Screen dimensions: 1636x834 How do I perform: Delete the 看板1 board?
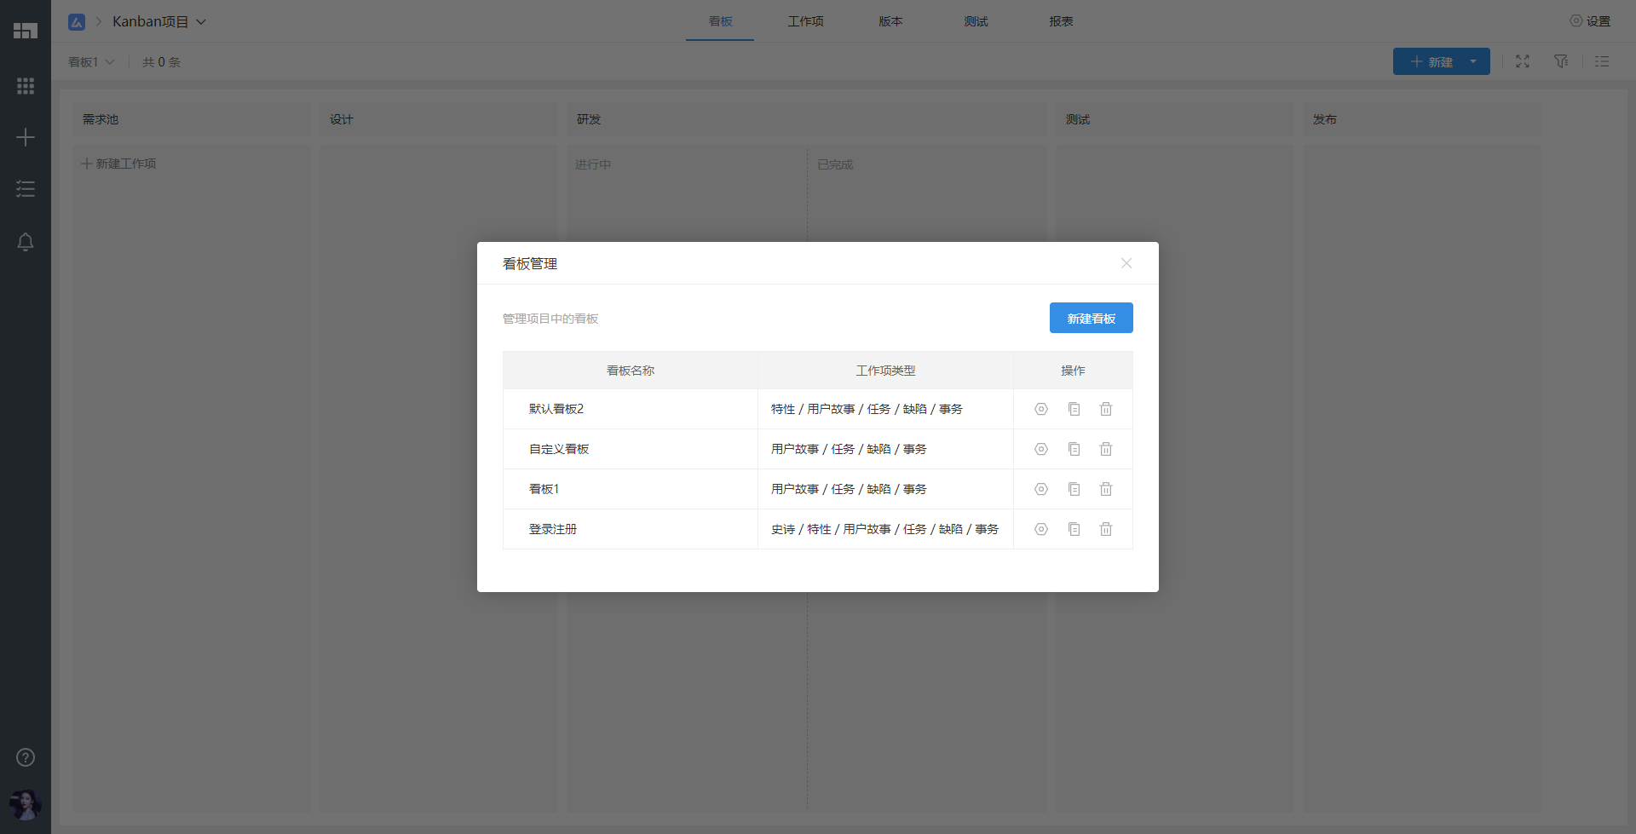tap(1106, 489)
